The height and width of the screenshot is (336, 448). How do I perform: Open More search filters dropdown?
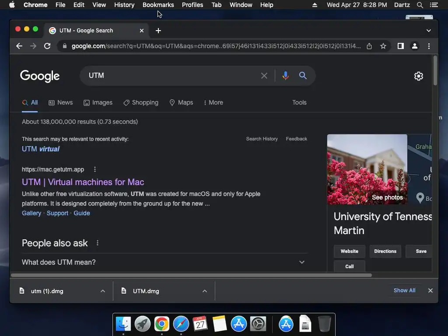coord(213,102)
